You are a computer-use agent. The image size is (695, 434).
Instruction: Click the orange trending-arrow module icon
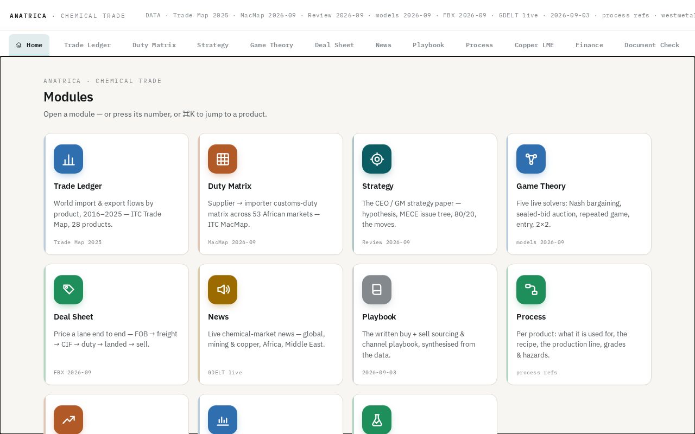(68, 419)
